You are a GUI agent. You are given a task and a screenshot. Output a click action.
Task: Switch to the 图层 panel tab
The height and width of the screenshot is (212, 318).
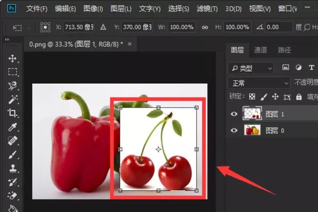[x=237, y=50]
